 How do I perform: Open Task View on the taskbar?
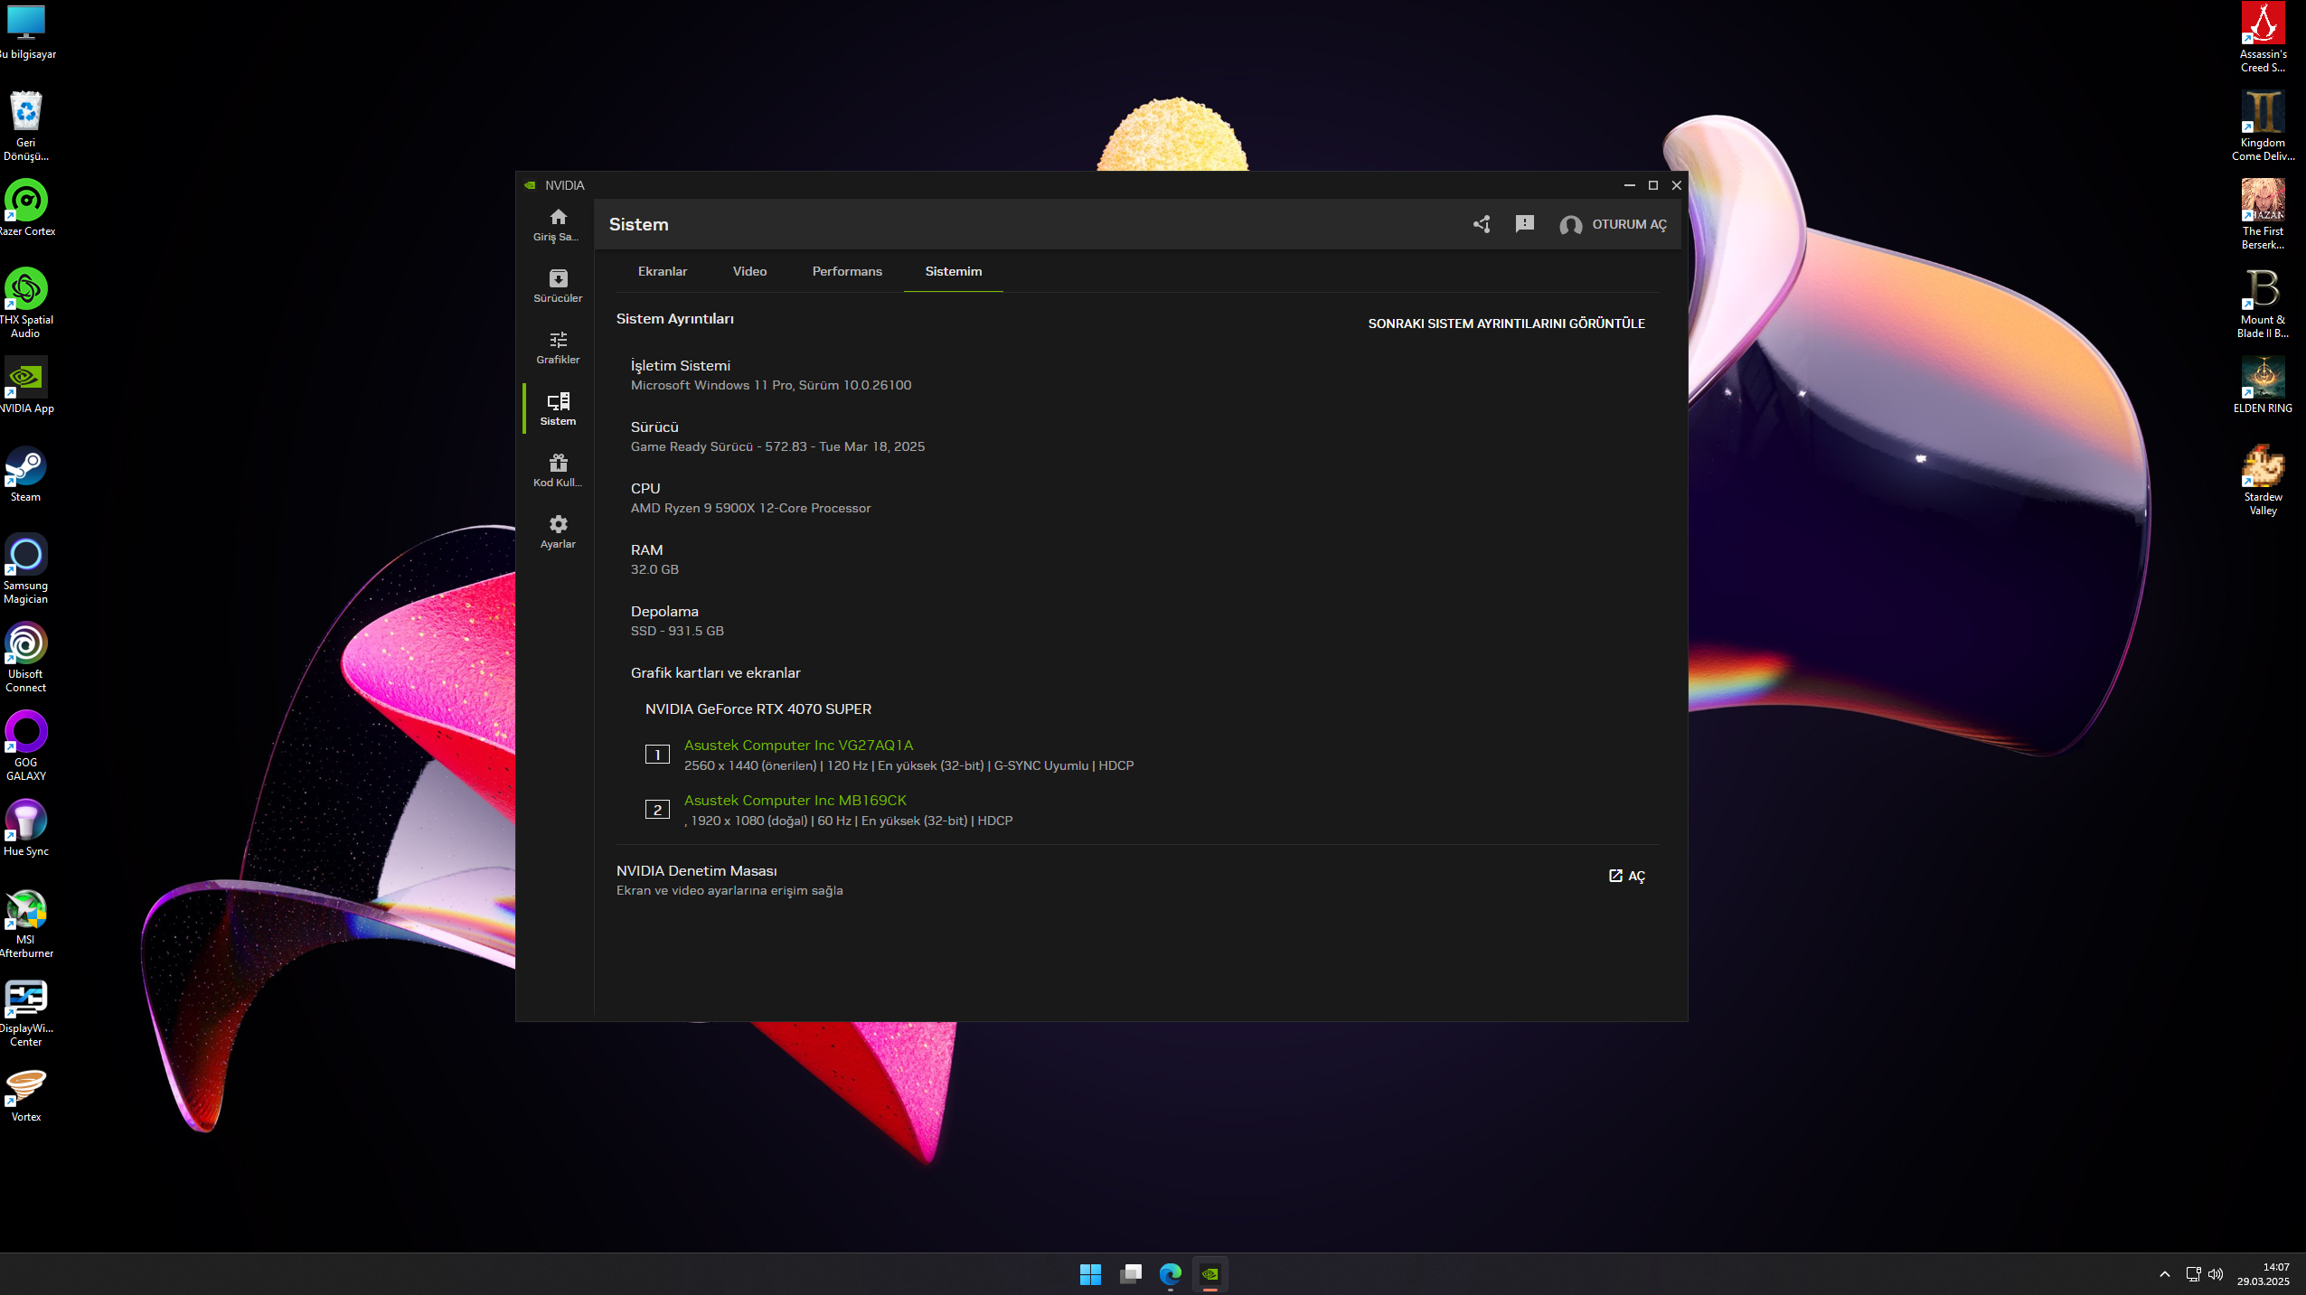point(1130,1274)
